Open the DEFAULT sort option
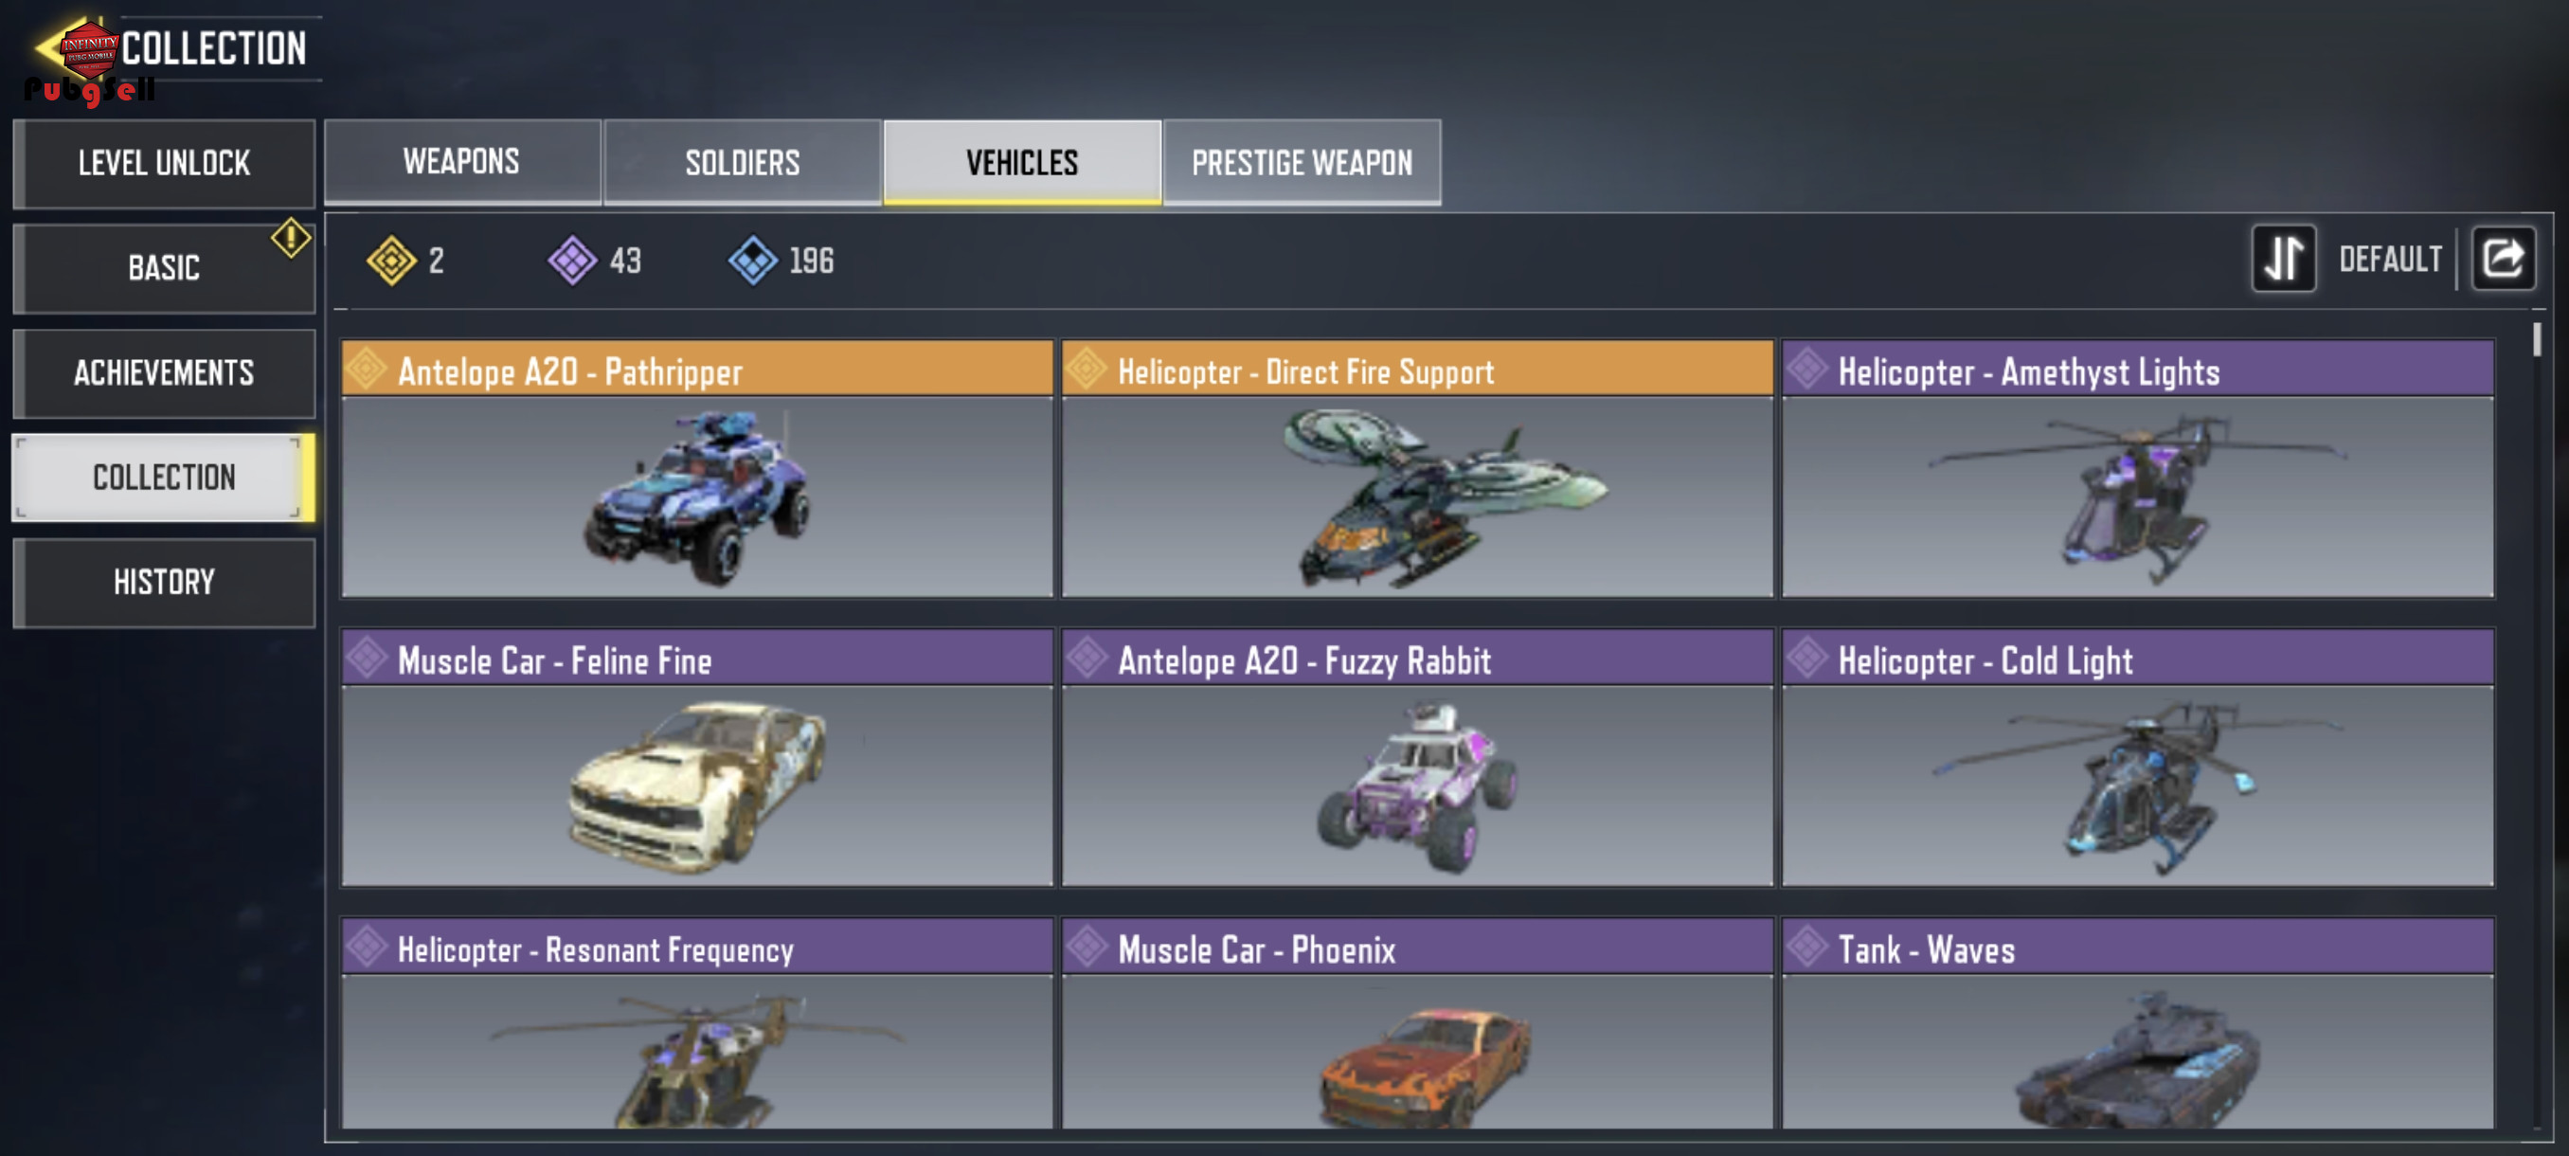 pos(2389,260)
